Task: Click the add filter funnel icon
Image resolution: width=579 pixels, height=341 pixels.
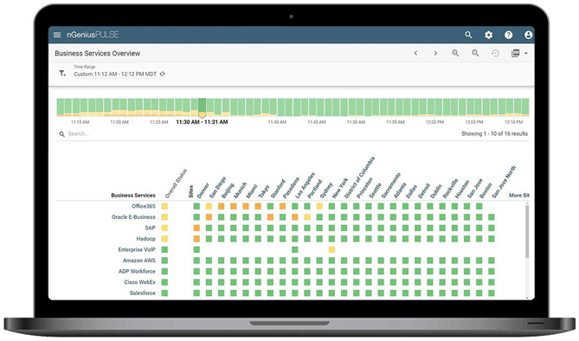Action: [62, 74]
